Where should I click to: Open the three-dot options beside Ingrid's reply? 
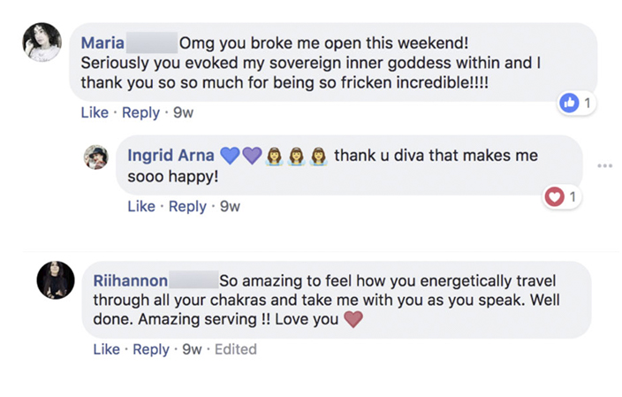pos(604,165)
